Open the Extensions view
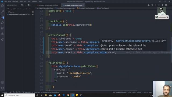 (x=2, y=28)
